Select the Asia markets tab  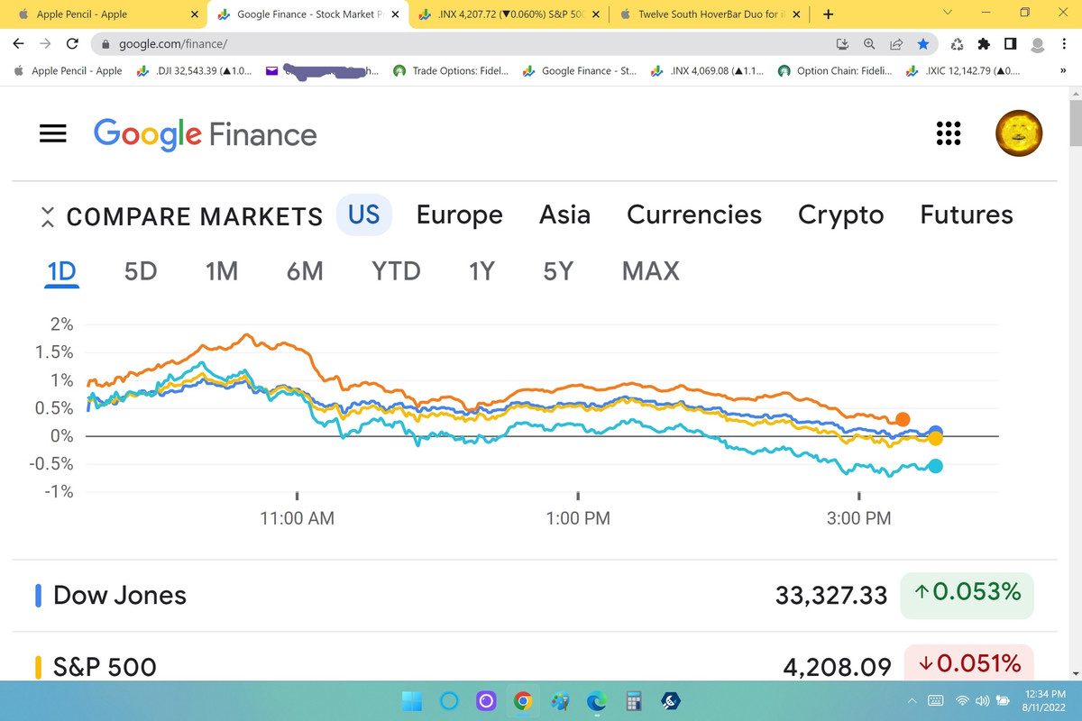(564, 214)
